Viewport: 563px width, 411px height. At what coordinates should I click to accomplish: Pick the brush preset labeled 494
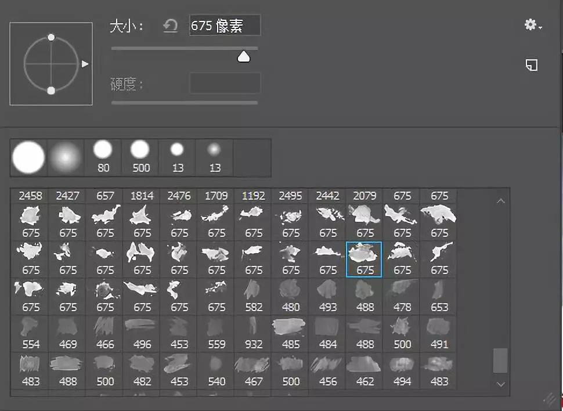pyautogui.click(x=402, y=371)
